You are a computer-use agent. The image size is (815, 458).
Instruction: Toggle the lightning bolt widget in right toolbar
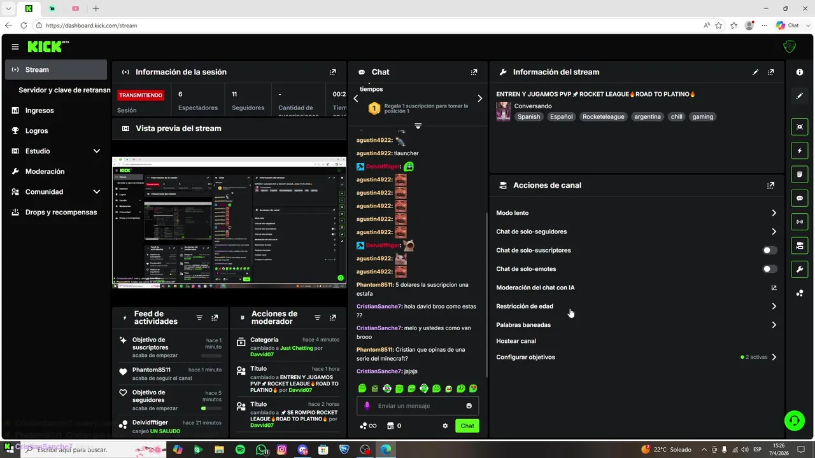tap(800, 151)
